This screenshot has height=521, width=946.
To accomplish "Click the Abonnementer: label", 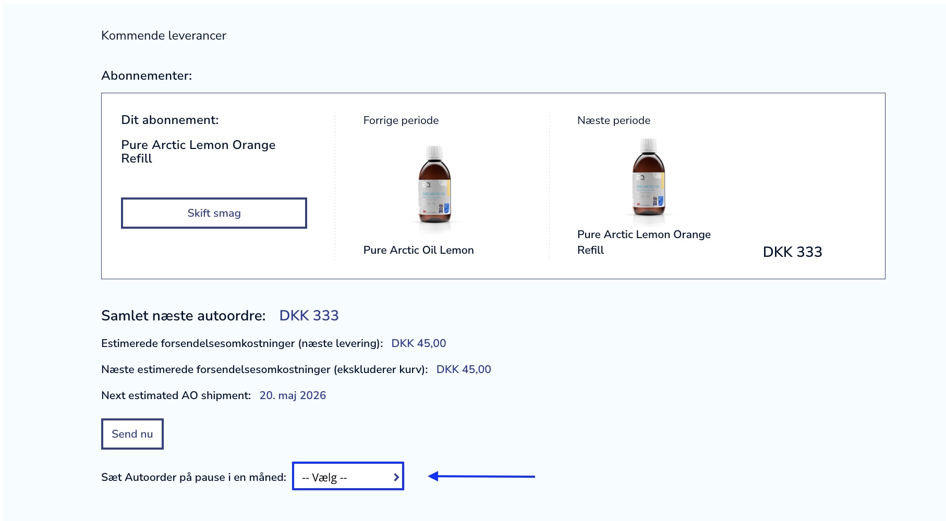I will point(147,76).
